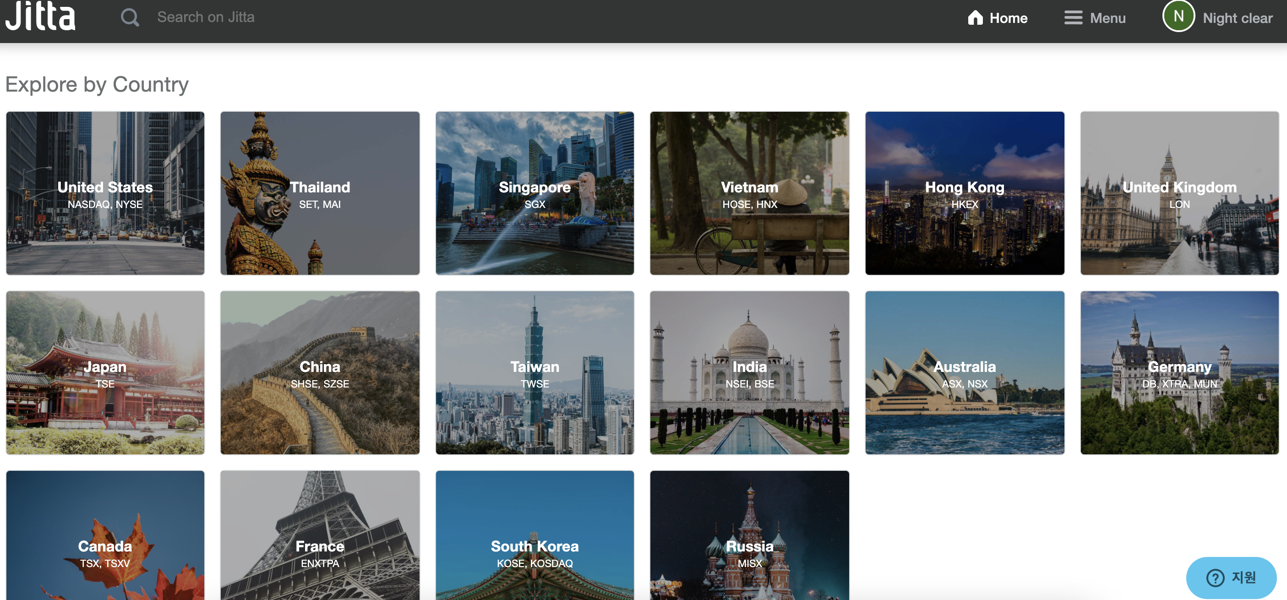Go to Home navigation link
This screenshot has width=1287, height=600.
tap(1008, 18)
